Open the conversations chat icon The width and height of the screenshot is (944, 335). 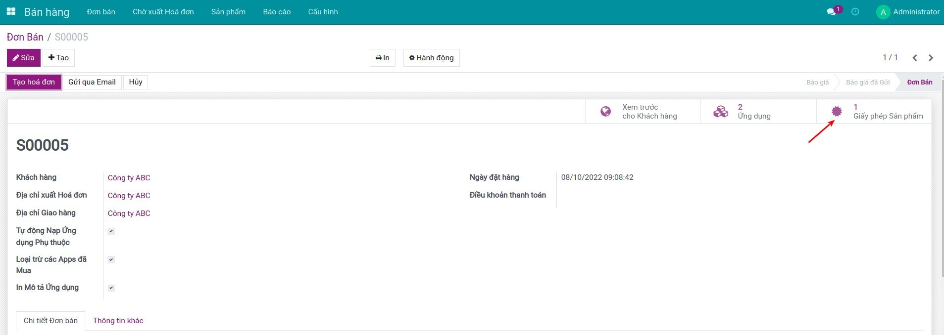click(831, 12)
